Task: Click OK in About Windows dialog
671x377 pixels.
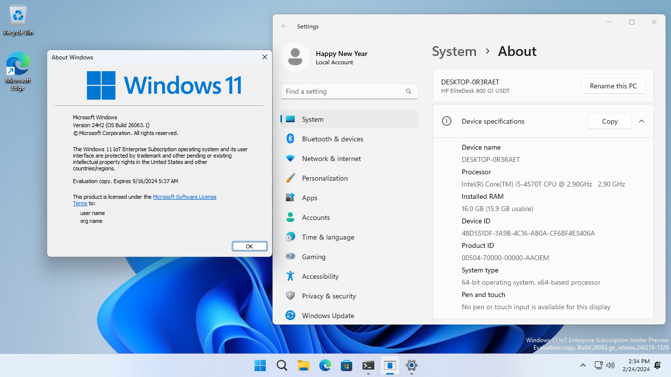Action: (250, 246)
